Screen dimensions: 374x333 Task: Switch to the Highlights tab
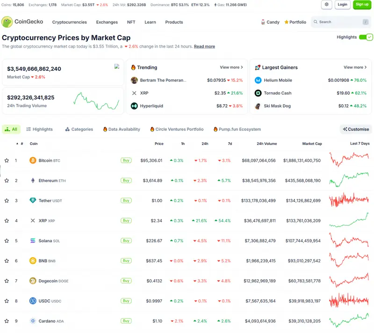pyautogui.click(x=40, y=129)
